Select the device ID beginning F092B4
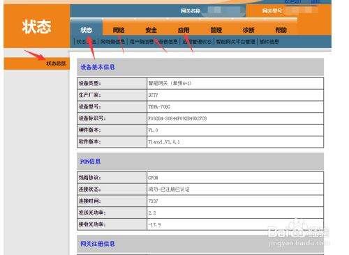 tap(177, 118)
